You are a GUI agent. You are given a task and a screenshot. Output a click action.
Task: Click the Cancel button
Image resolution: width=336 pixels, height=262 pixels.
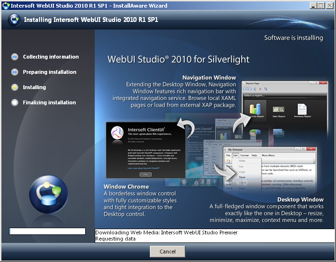168,251
